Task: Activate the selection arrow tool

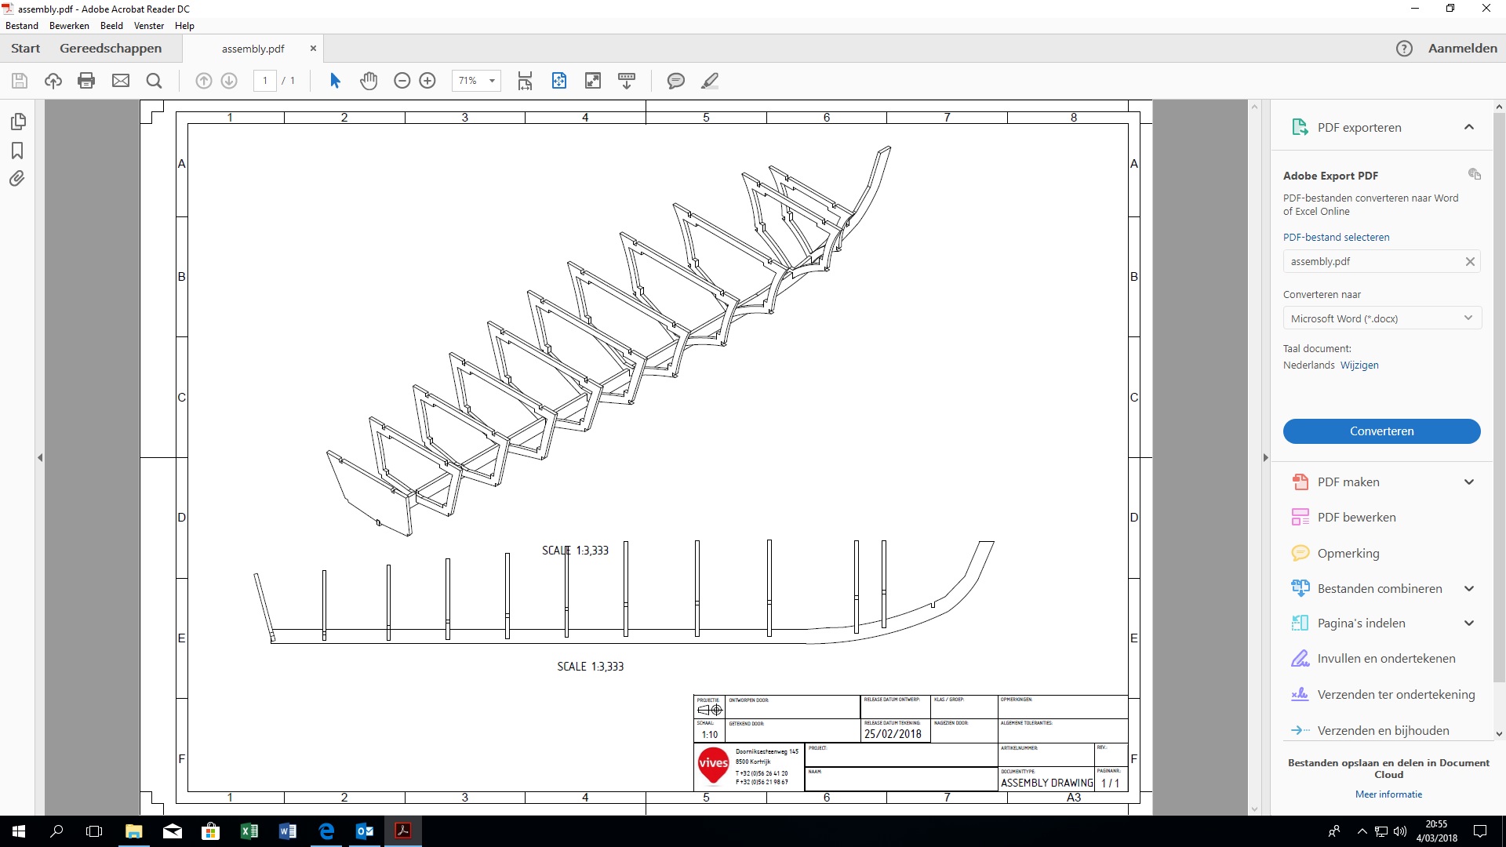Action: tap(335, 81)
